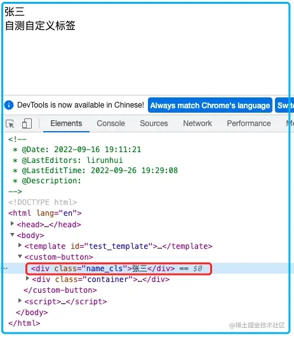Expand the head element node

point(13,224)
